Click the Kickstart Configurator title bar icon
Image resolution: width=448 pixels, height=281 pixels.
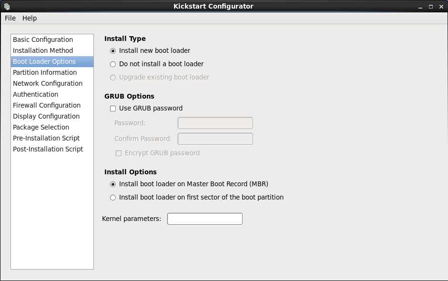7,6
